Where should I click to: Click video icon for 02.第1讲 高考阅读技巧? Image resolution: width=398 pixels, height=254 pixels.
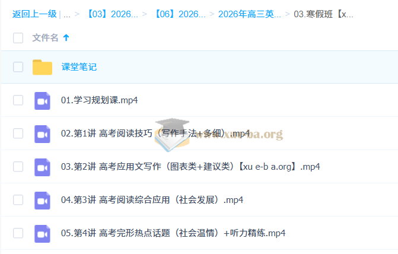tap(42, 134)
